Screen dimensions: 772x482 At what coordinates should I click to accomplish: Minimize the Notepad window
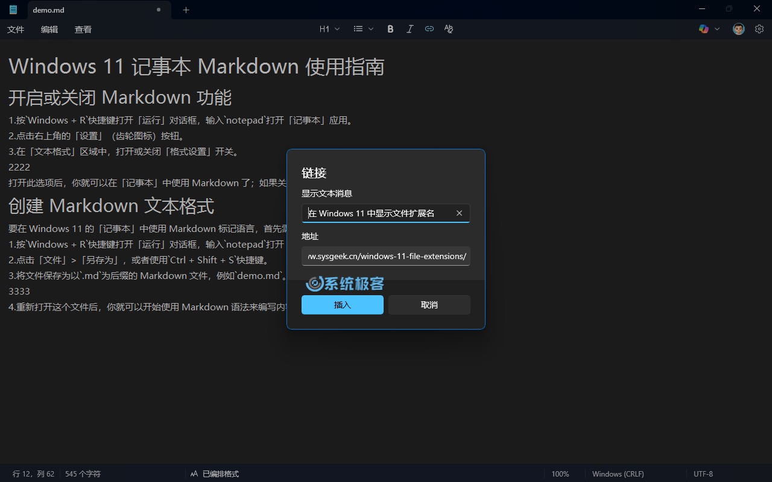pos(702,8)
